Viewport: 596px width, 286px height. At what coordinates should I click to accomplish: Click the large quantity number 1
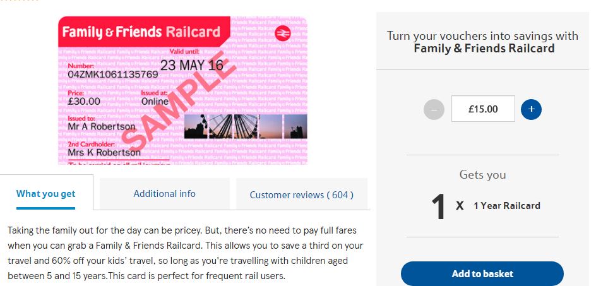[x=438, y=207]
